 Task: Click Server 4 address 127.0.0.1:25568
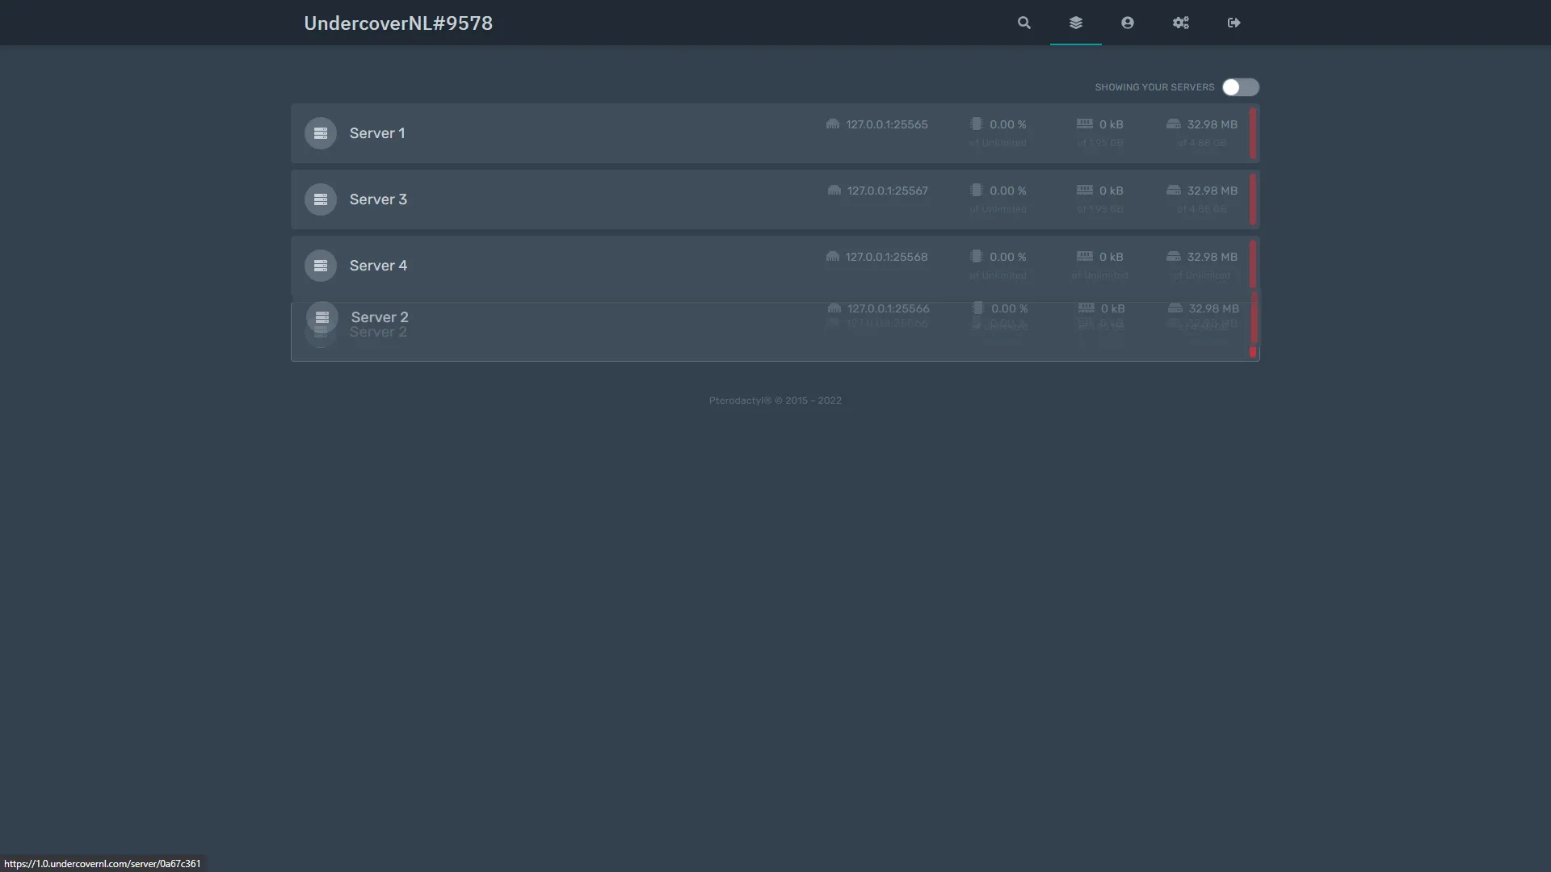(886, 257)
